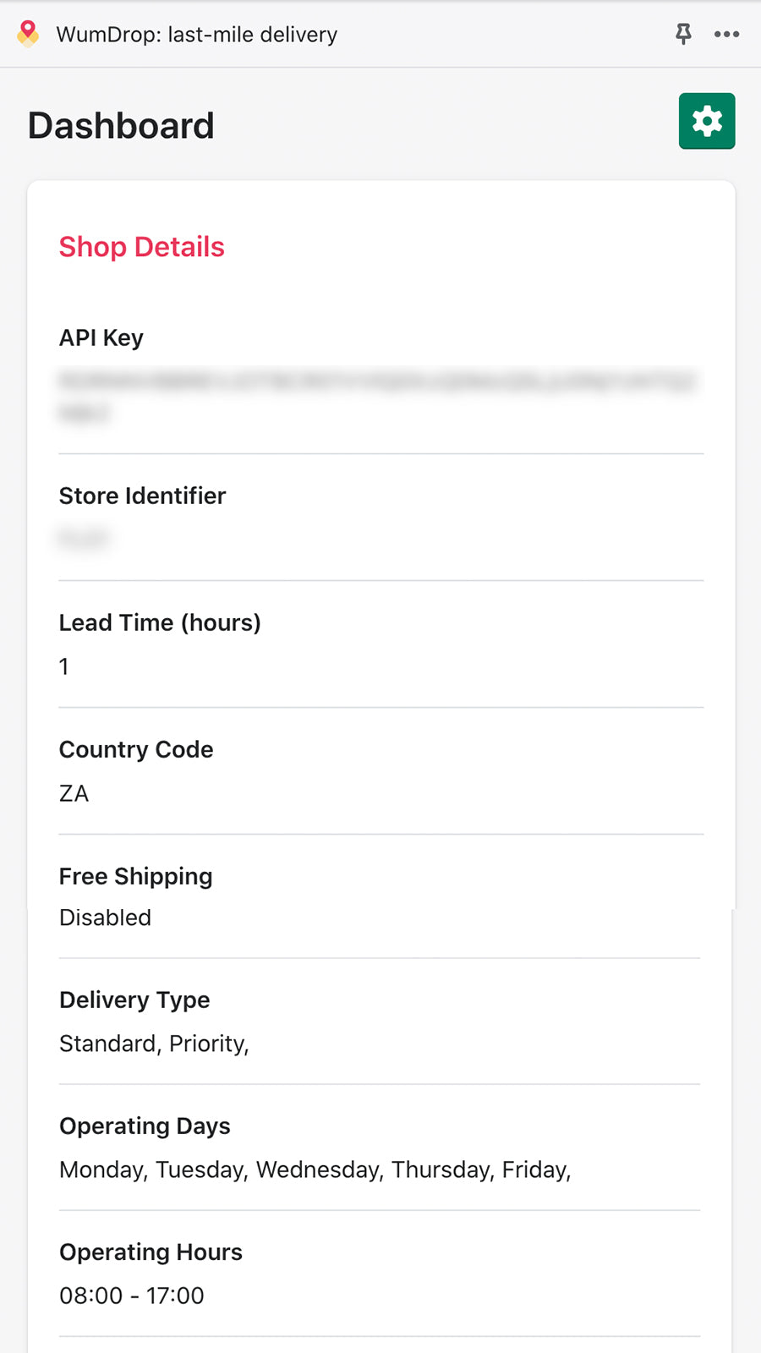
Task: Select the Country Code ZA value
Action: 74,793
